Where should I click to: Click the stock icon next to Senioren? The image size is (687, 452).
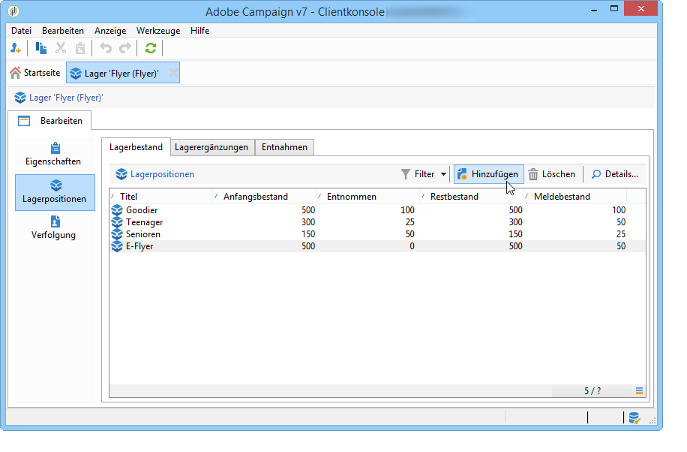117,234
